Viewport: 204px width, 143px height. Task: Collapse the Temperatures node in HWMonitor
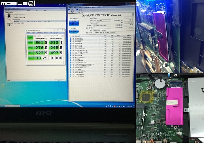(x=9, y=20)
